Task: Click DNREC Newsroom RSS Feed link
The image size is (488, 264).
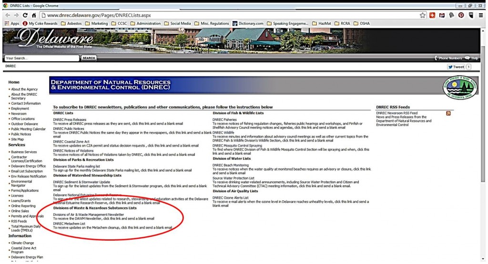Action: (397, 113)
